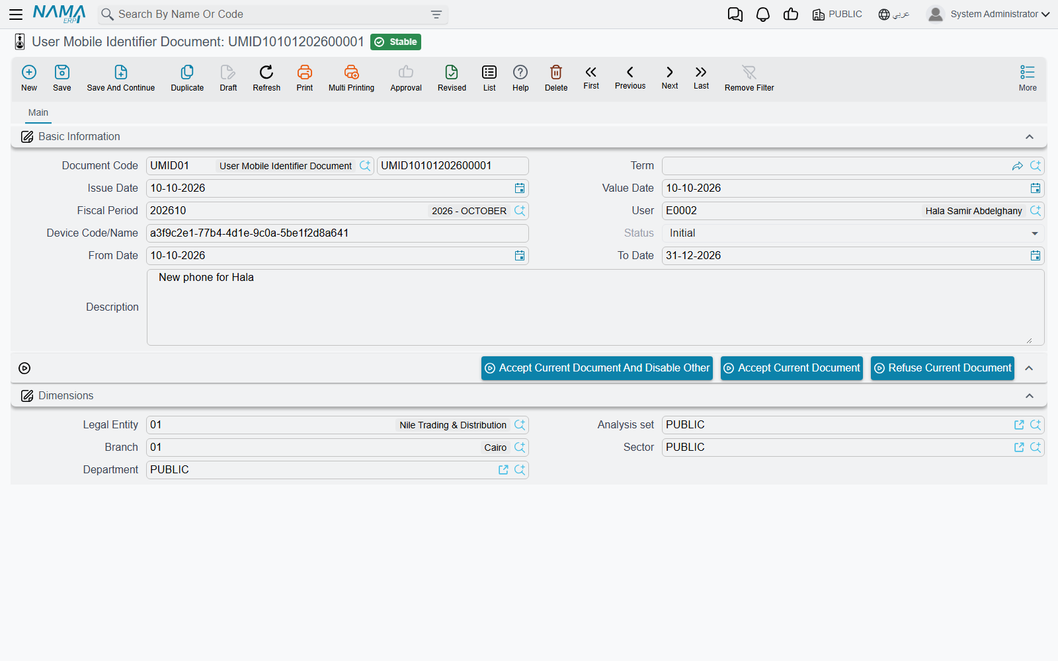This screenshot has width=1058, height=661.
Task: Open To Date calendar picker
Action: 1036,256
